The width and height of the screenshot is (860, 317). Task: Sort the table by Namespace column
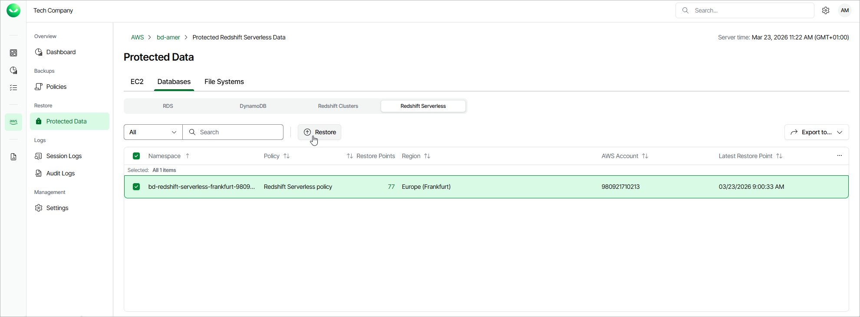click(169, 156)
